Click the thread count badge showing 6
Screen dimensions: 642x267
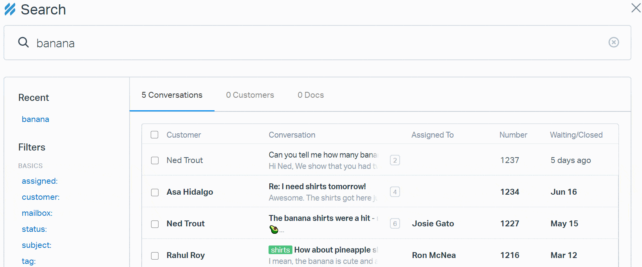point(395,224)
